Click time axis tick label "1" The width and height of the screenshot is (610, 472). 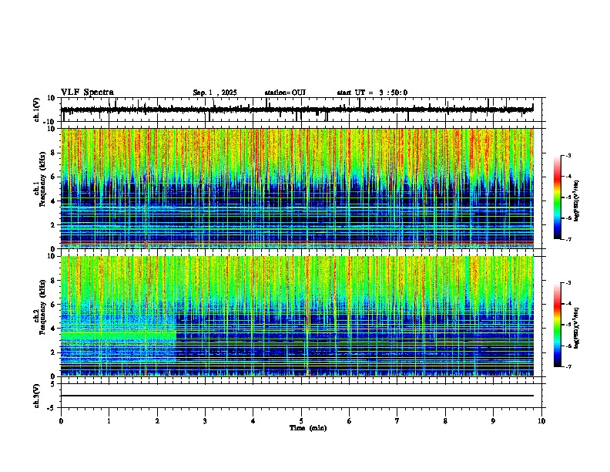coord(109,421)
